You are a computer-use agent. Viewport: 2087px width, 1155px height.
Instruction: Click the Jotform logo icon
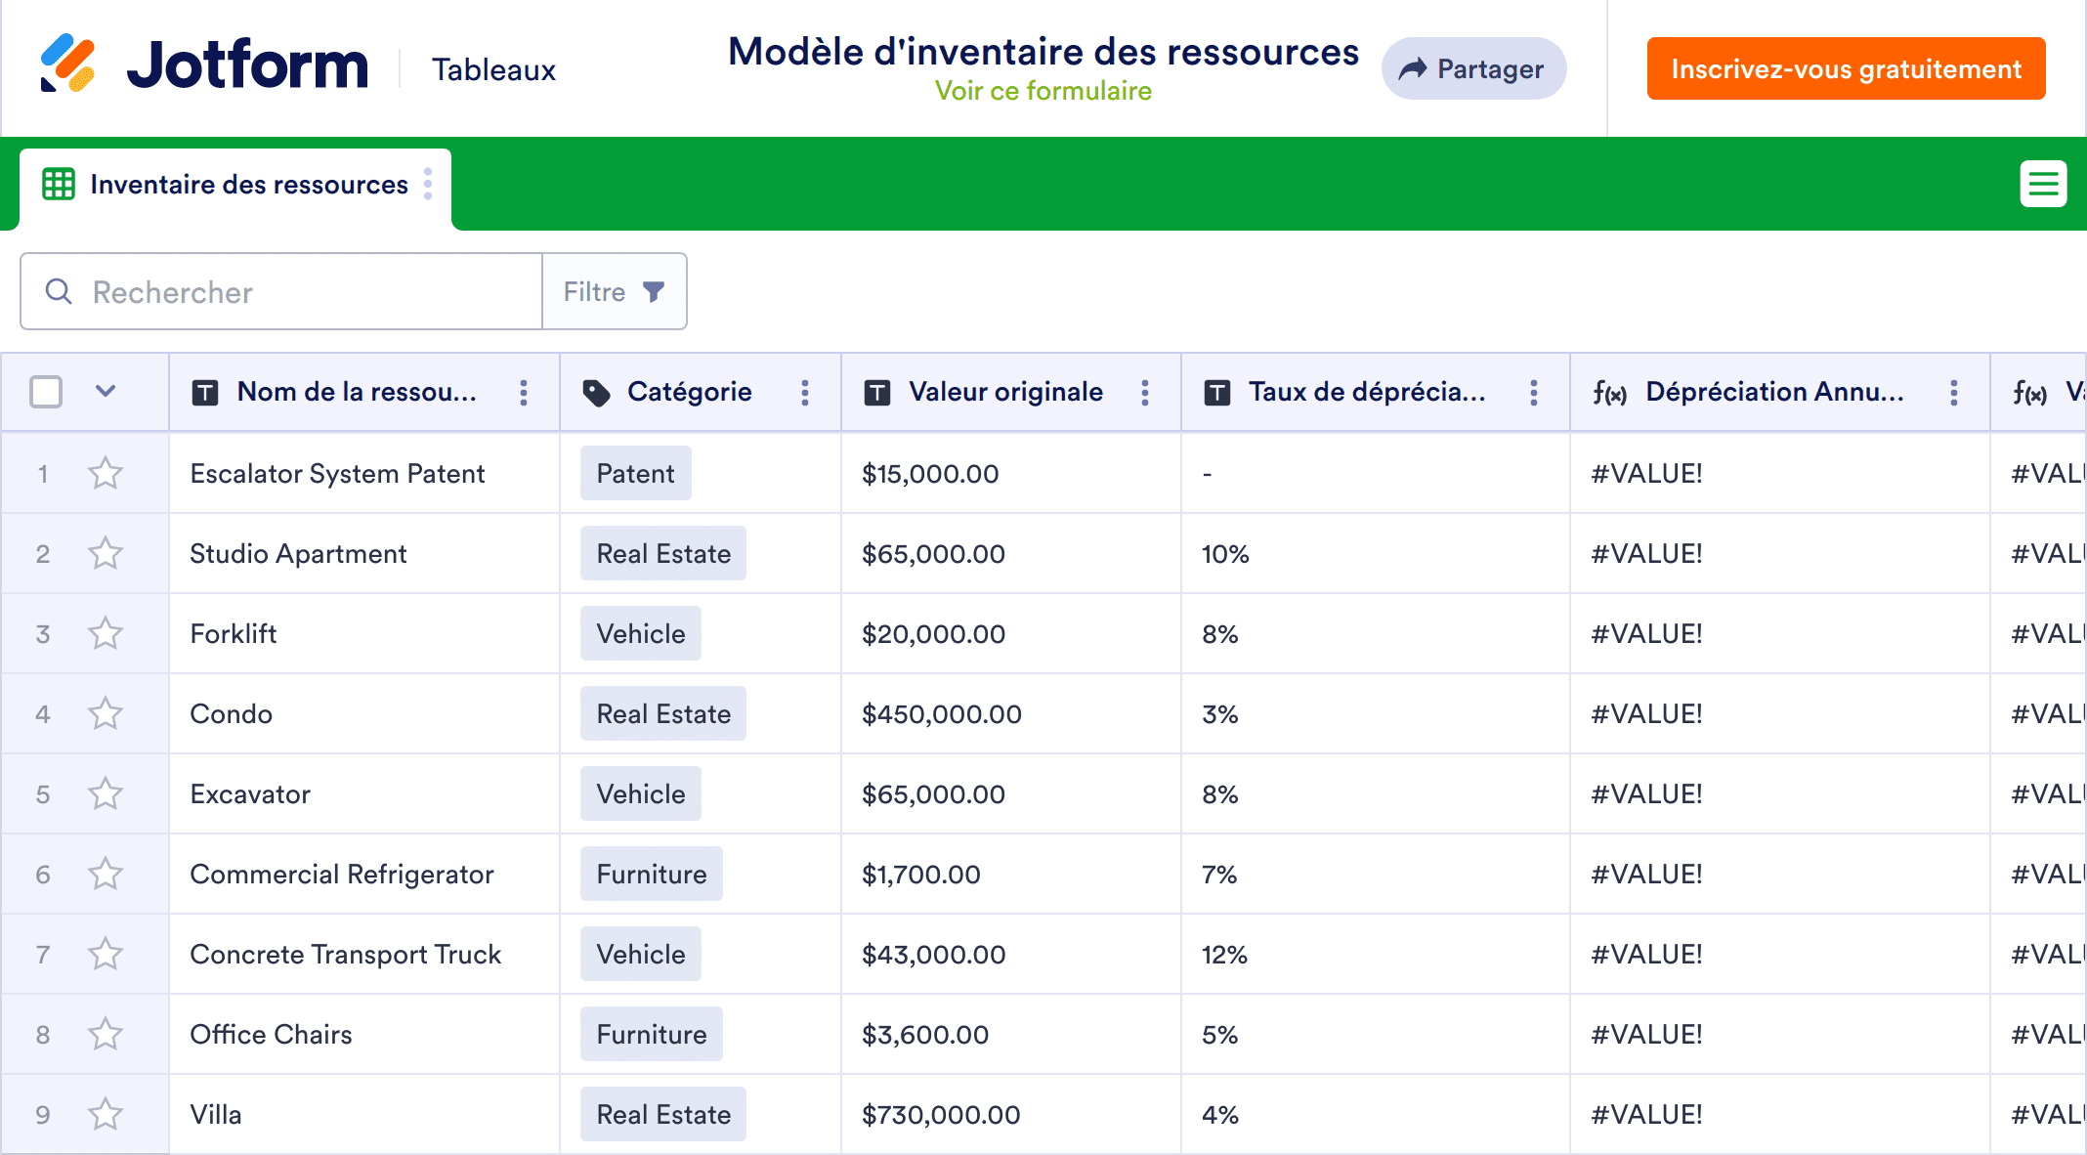pyautogui.click(x=67, y=64)
